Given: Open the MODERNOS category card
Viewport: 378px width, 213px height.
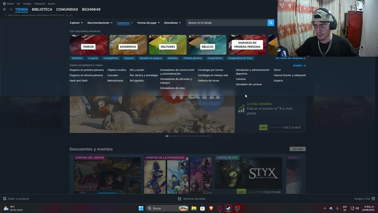Looking at the screenshot, I should pyautogui.click(x=128, y=45).
